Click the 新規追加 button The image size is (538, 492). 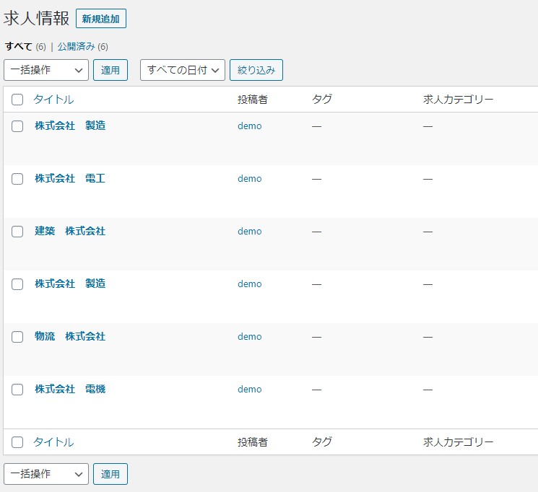[101, 19]
